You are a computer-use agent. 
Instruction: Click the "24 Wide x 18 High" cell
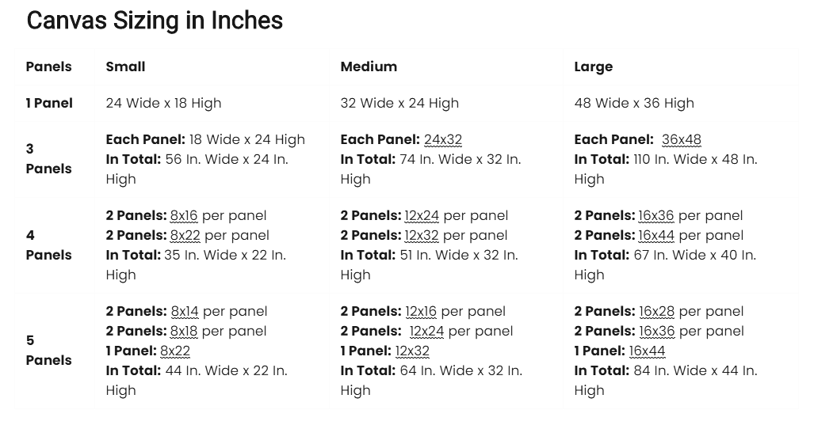(x=163, y=103)
